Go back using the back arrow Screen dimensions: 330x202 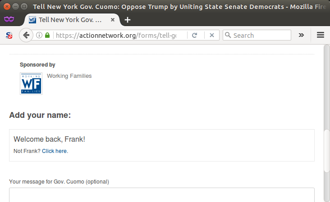point(26,35)
